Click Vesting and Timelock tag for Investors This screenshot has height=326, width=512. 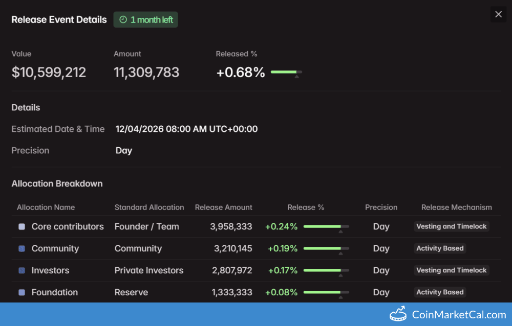pyautogui.click(x=451, y=270)
